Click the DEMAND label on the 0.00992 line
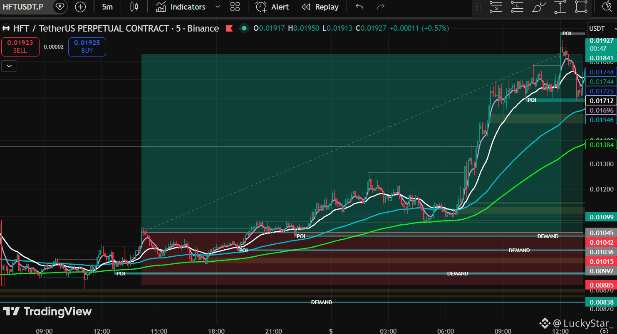Viewport: 617px width, 334px height. [x=458, y=274]
